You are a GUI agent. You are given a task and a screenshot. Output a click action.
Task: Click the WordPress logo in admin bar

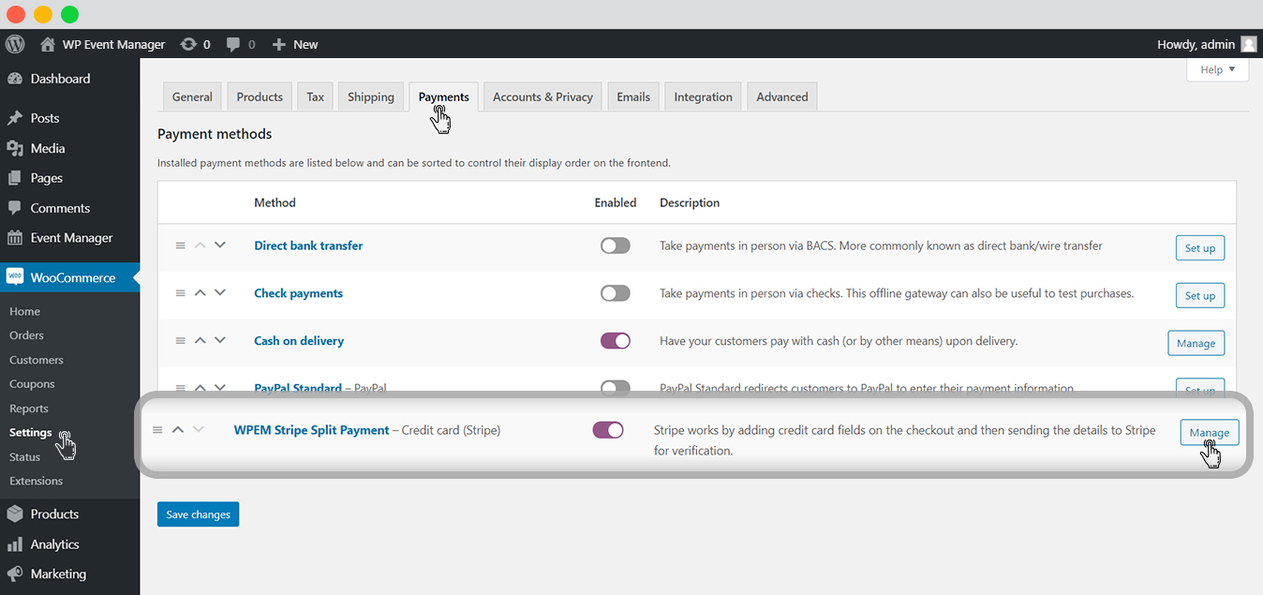(x=14, y=44)
